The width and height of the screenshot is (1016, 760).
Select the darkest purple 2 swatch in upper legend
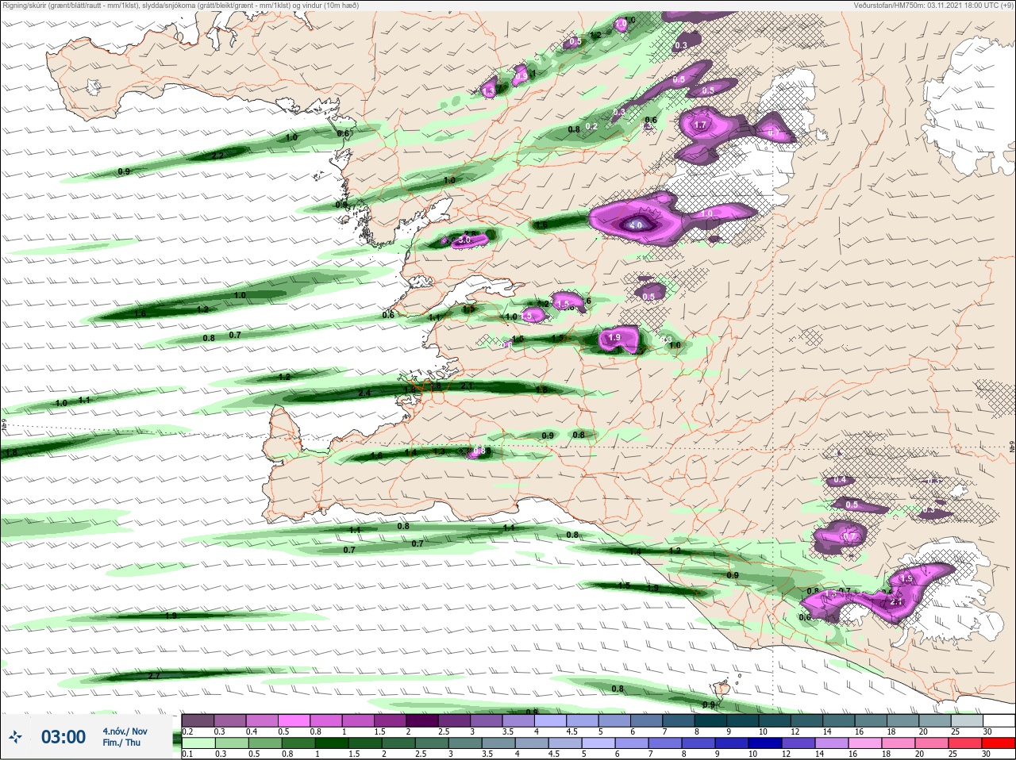point(423,720)
